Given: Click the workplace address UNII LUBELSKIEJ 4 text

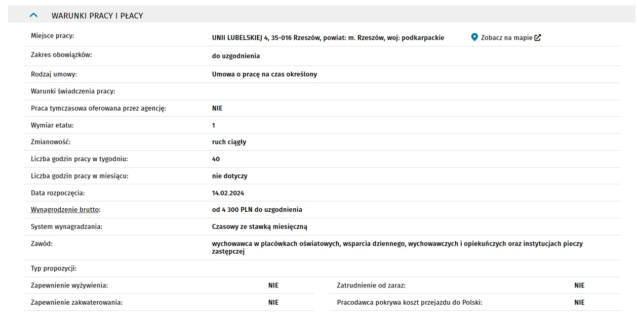Looking at the screenshot, I should (x=328, y=37).
